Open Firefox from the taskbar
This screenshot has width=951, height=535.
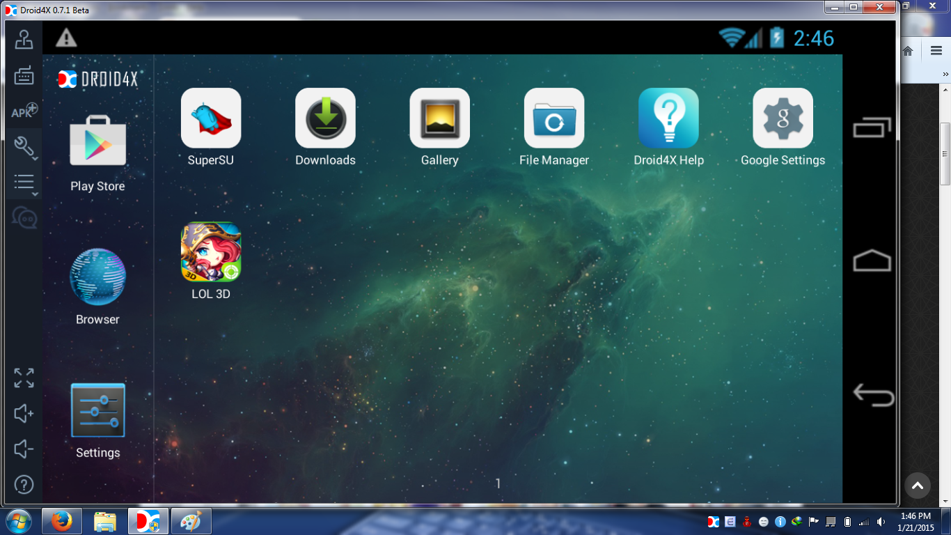coord(61,521)
